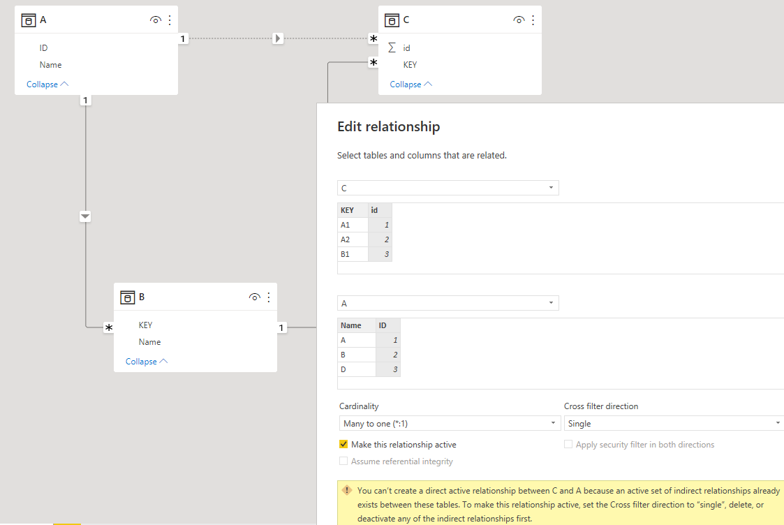Select the ID column header in A preview
Screen dimensions: 784x525
click(388, 325)
